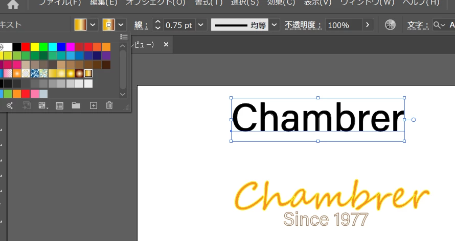Open the 効果(C) menu
This screenshot has width=455, height=241.
click(x=281, y=3)
